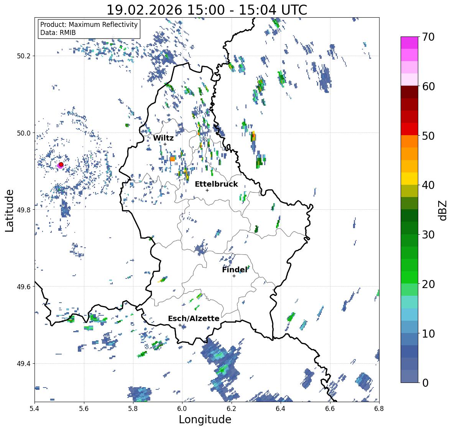This screenshot has width=452, height=429.
Task: Click the "Data: RMIB" text
Action: [58, 33]
